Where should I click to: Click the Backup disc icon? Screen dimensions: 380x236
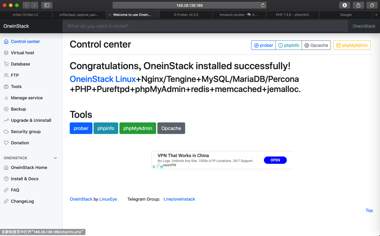[6, 109]
